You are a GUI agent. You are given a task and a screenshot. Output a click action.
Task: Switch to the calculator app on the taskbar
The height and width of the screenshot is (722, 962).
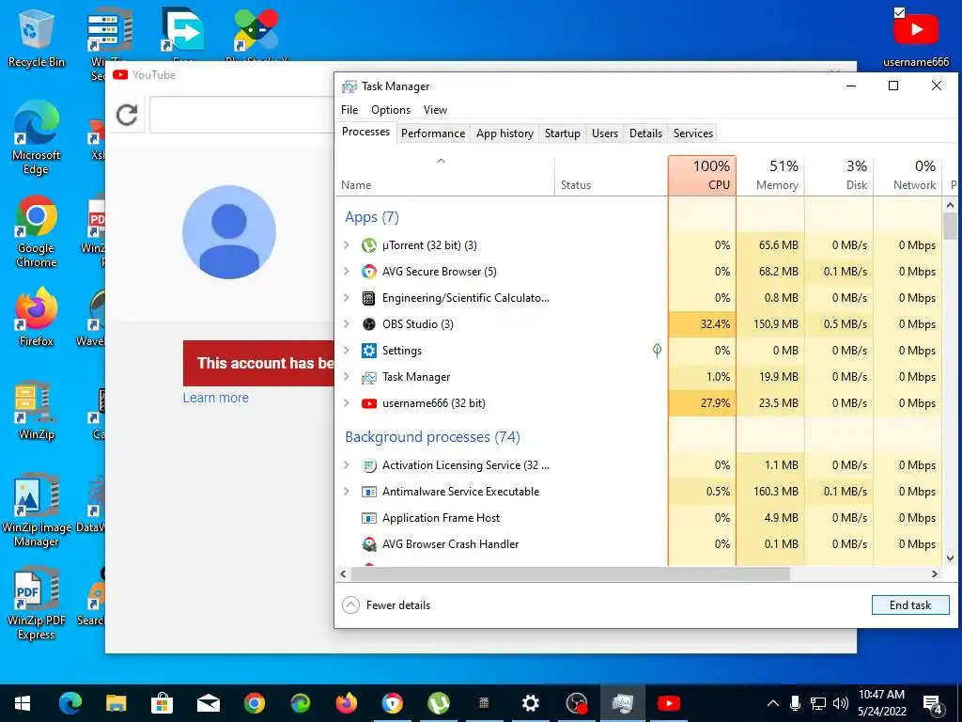coord(484,703)
